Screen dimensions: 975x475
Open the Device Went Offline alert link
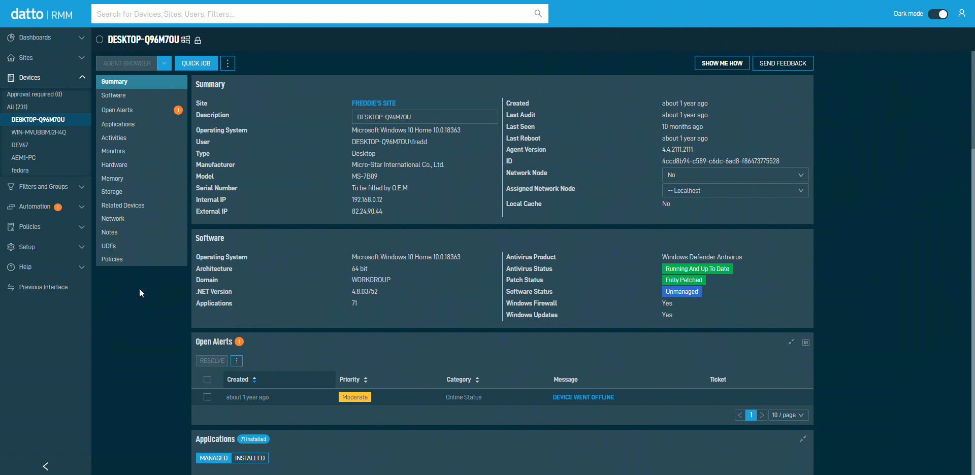(x=583, y=397)
